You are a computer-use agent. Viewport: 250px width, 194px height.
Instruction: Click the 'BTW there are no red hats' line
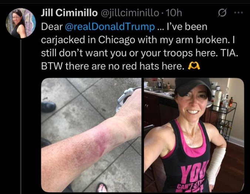point(112,66)
